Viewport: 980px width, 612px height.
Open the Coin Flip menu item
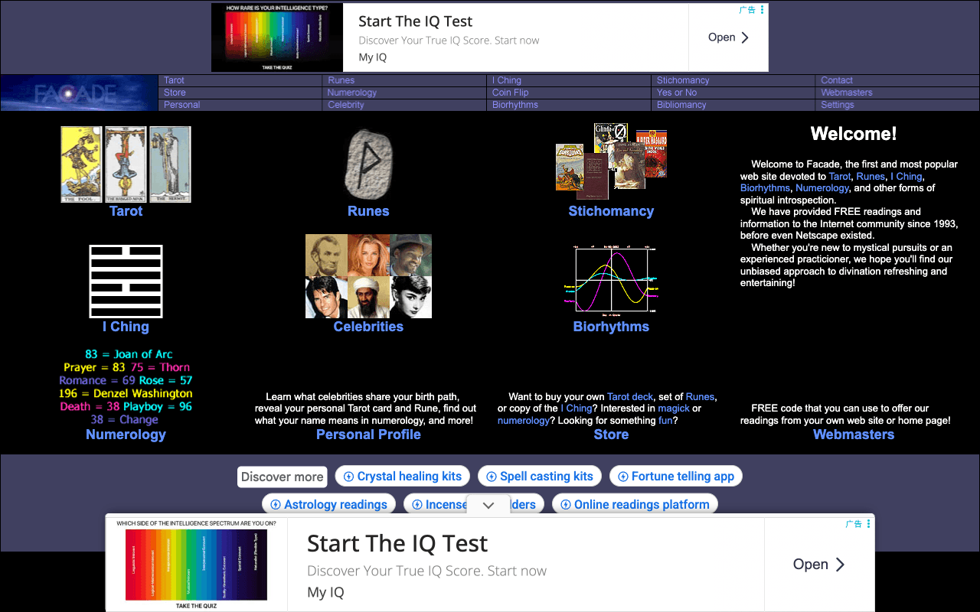510,93
